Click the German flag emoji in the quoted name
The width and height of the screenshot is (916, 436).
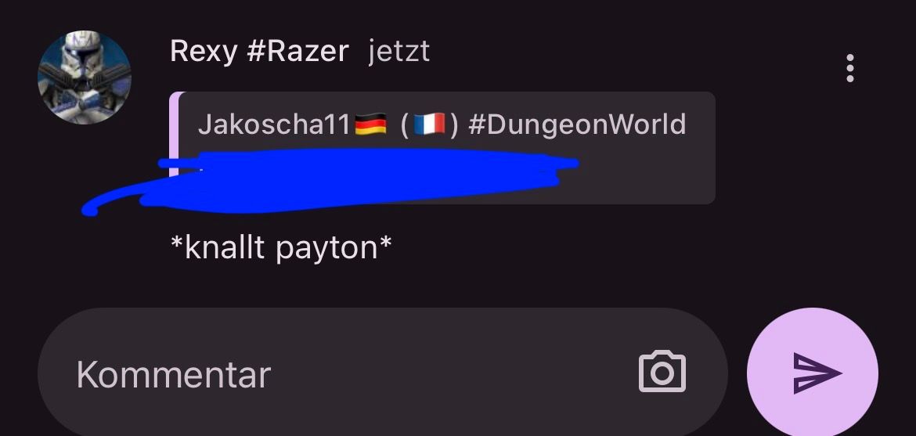370,124
